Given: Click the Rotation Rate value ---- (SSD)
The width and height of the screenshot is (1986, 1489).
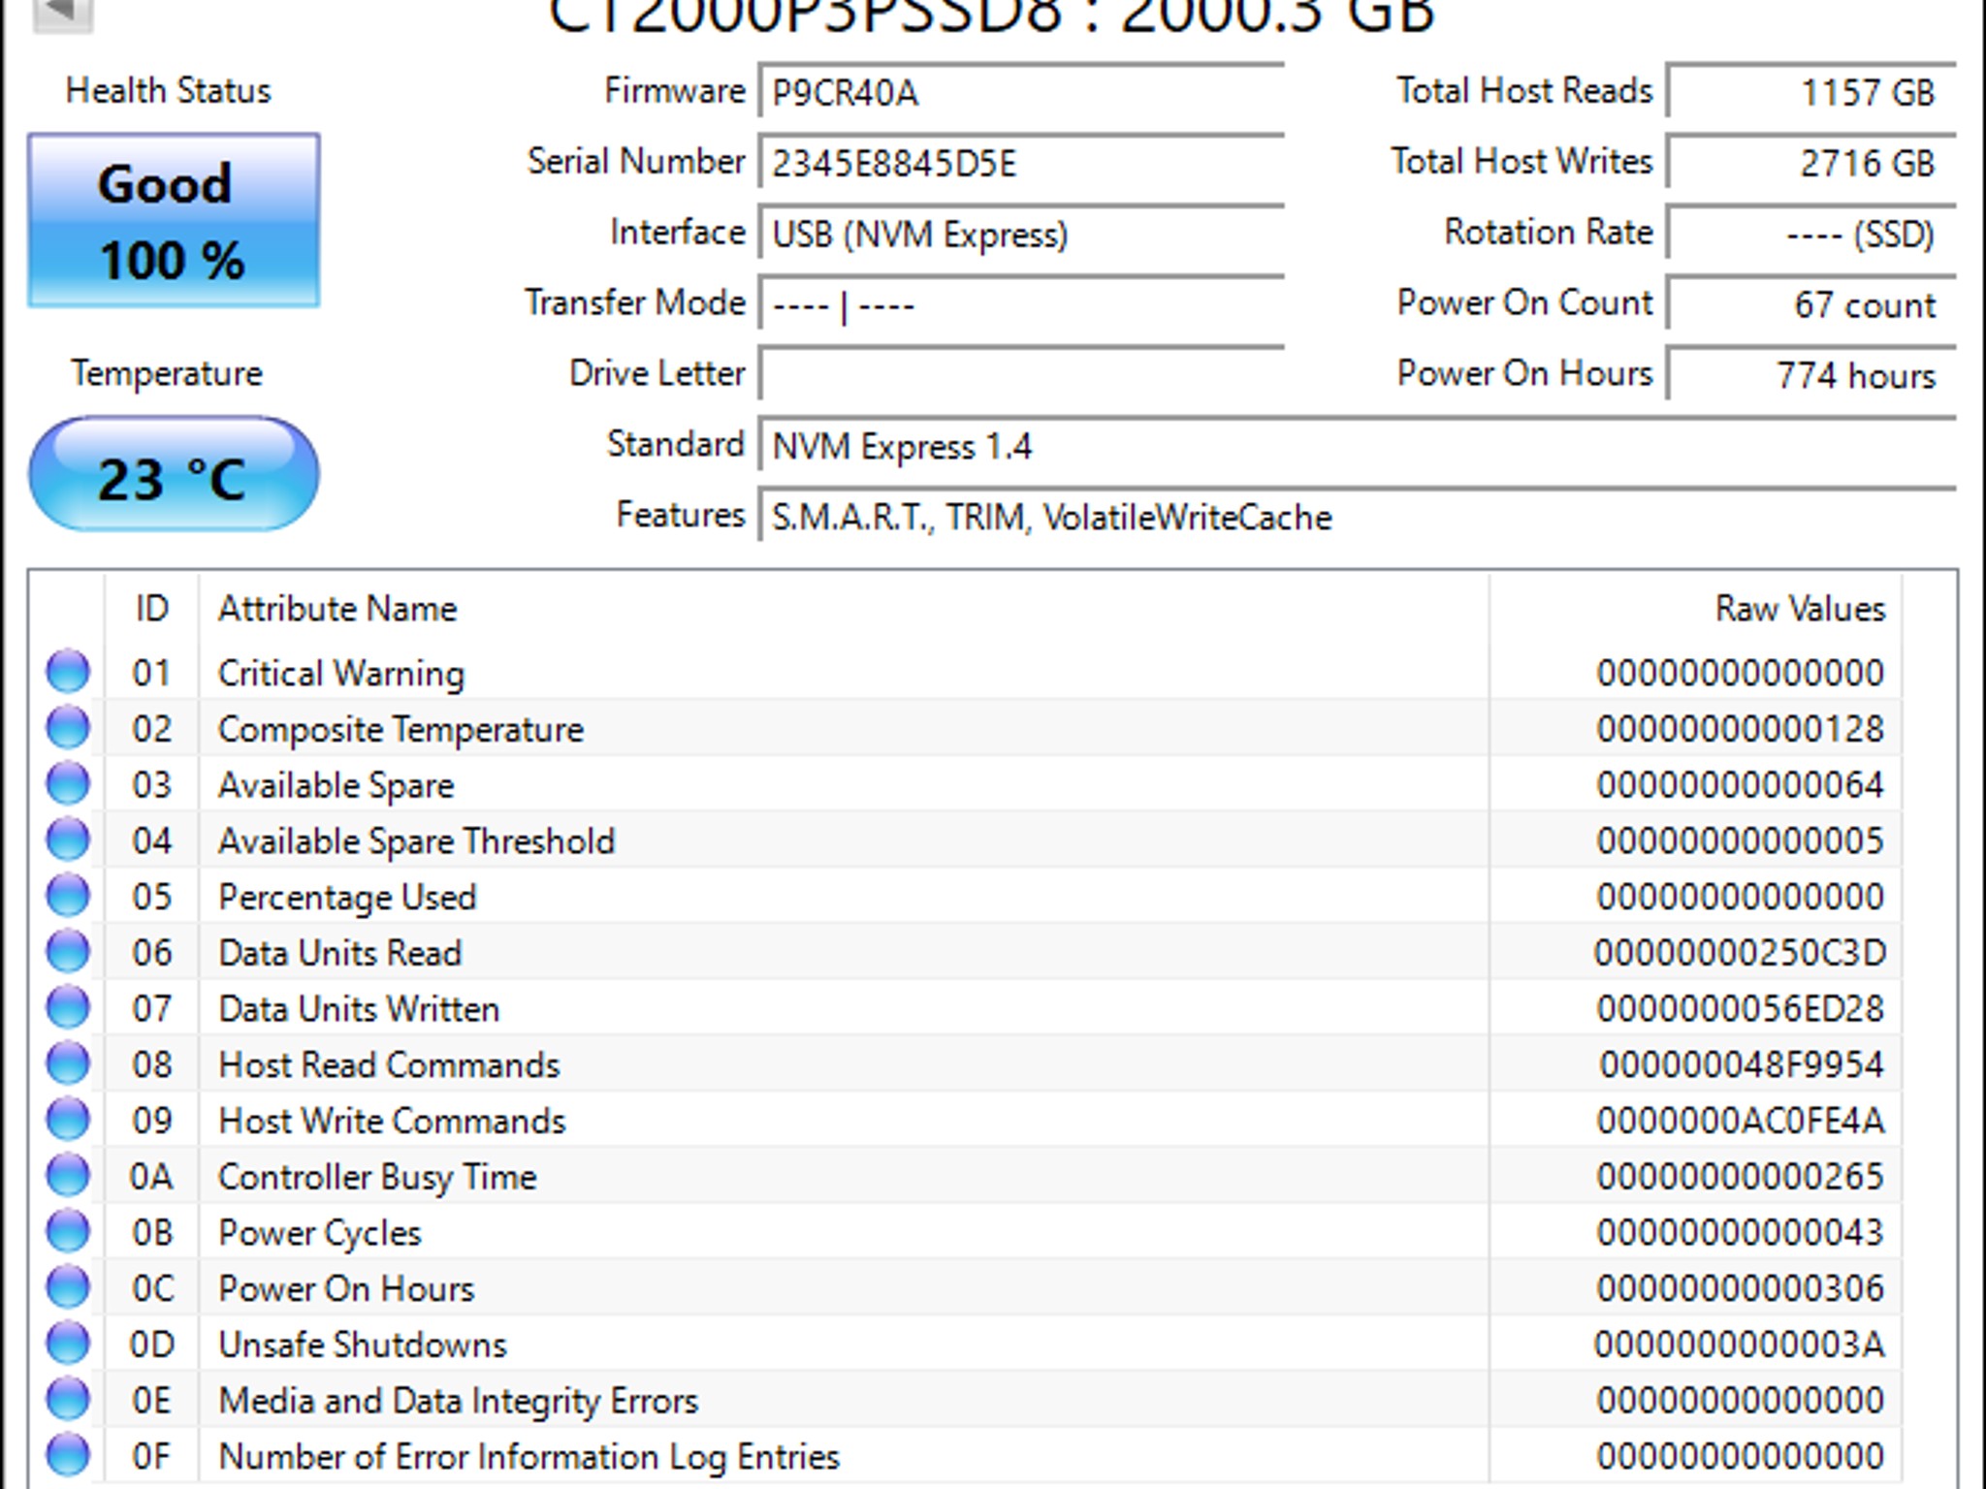Looking at the screenshot, I should point(1811,233).
